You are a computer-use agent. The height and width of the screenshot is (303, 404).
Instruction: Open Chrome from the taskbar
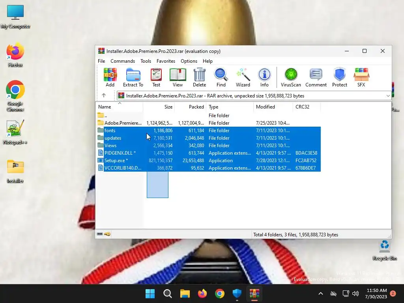[219, 294]
